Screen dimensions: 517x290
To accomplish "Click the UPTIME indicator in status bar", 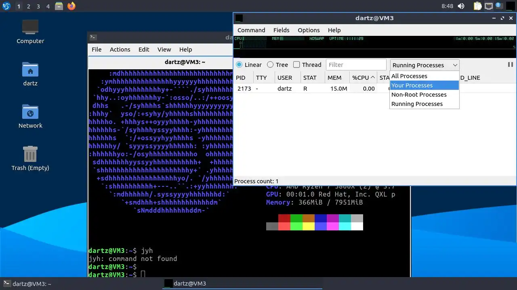I will (346, 39).
